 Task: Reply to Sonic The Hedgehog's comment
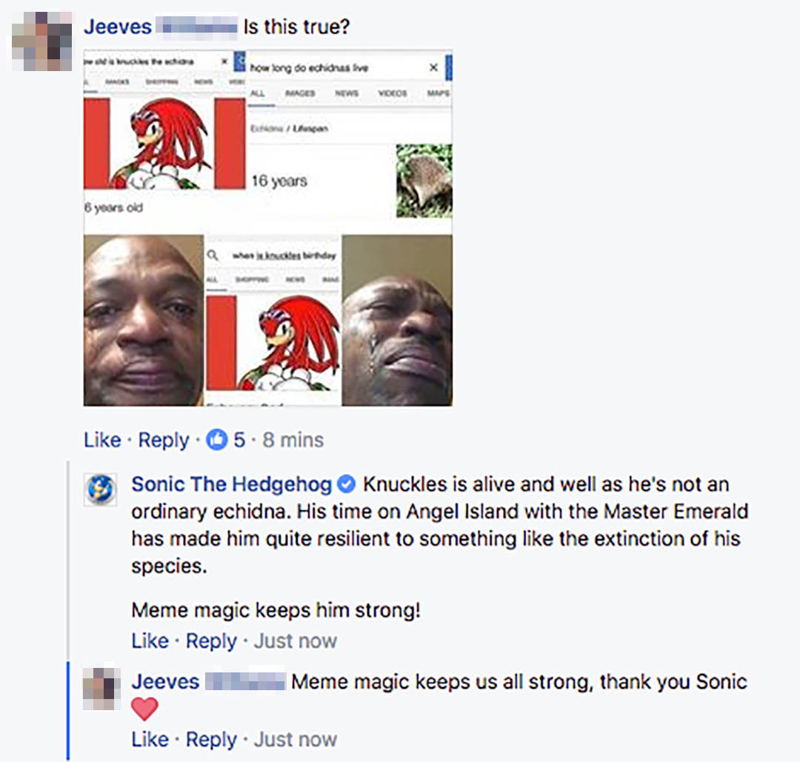[x=211, y=641]
